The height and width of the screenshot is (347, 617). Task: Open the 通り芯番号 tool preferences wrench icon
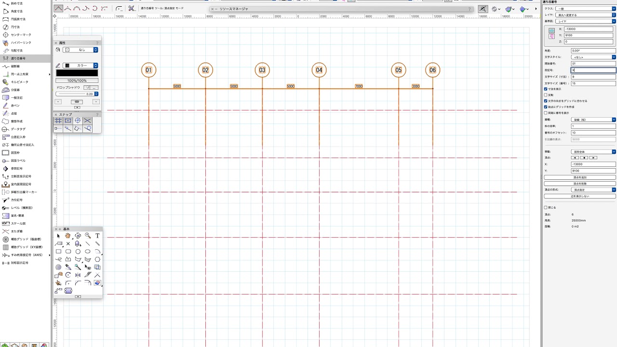[x=131, y=8]
